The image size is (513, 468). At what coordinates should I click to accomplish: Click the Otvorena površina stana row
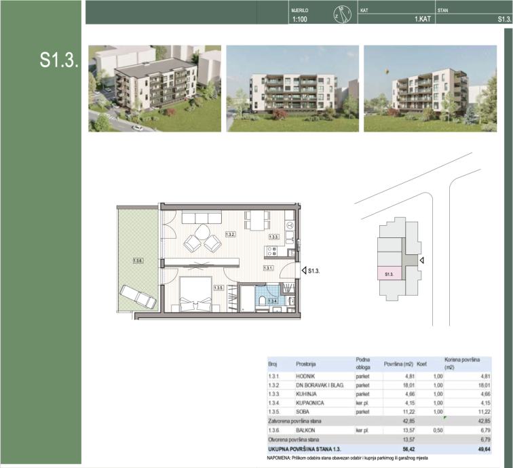(x=379, y=440)
